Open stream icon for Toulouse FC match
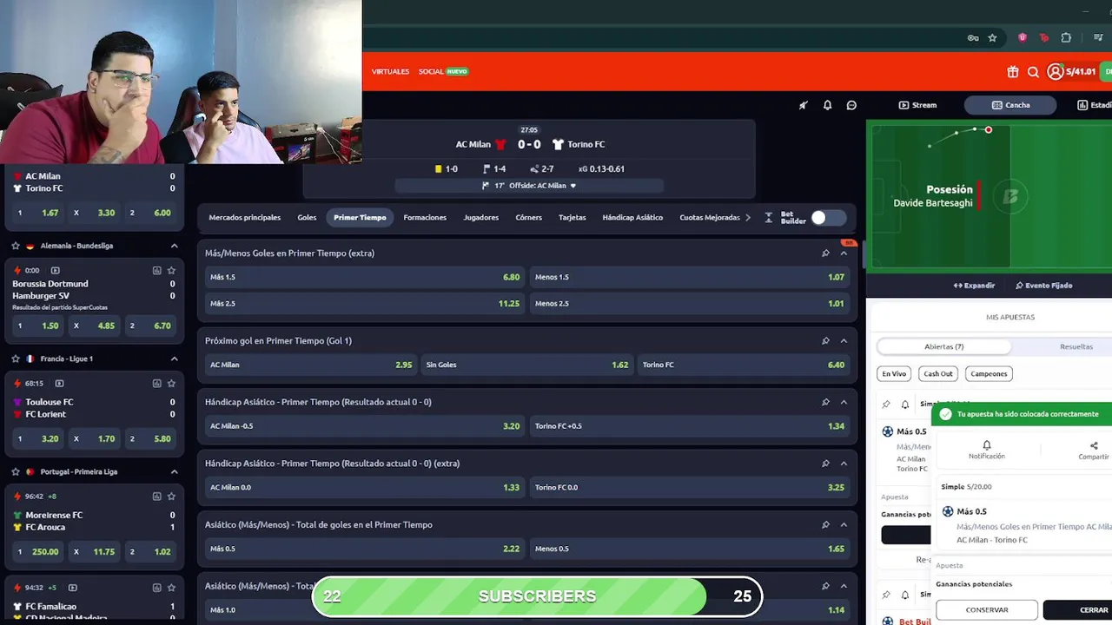The image size is (1112, 625). point(59,383)
